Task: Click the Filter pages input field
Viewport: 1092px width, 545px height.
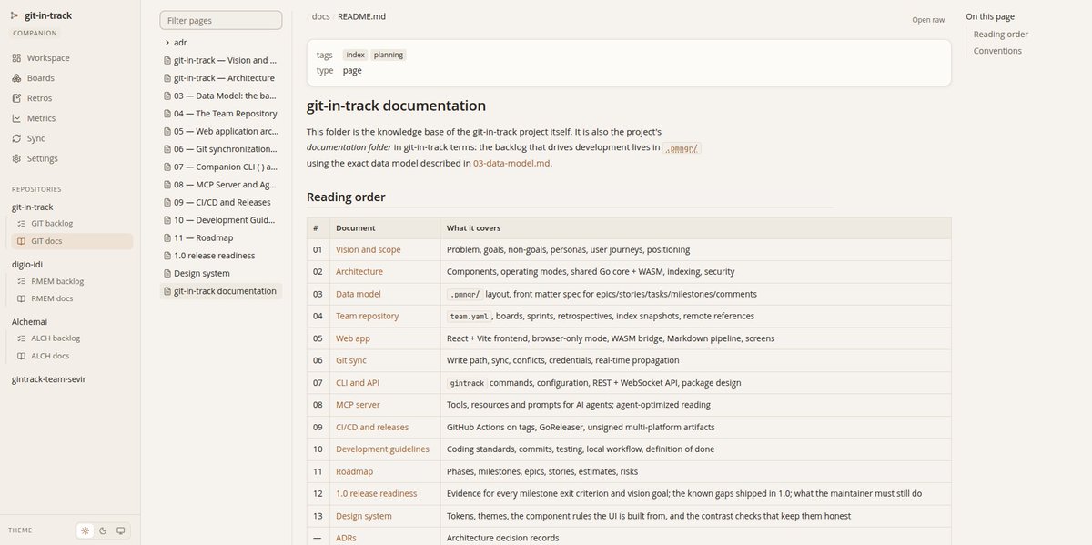Action: [221, 20]
